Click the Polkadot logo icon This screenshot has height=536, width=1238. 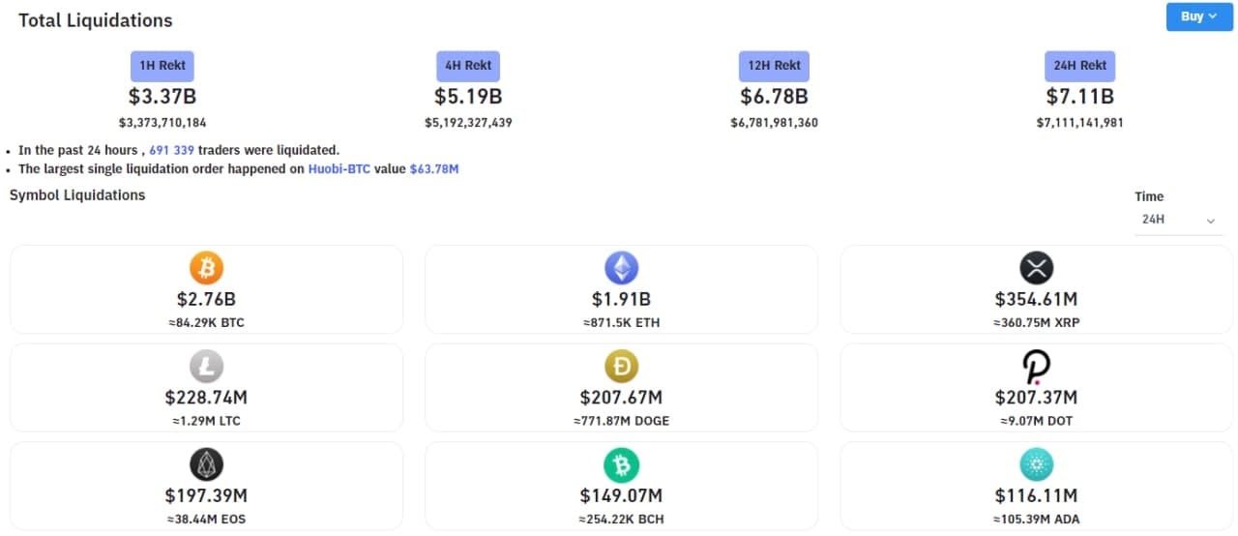1036,367
